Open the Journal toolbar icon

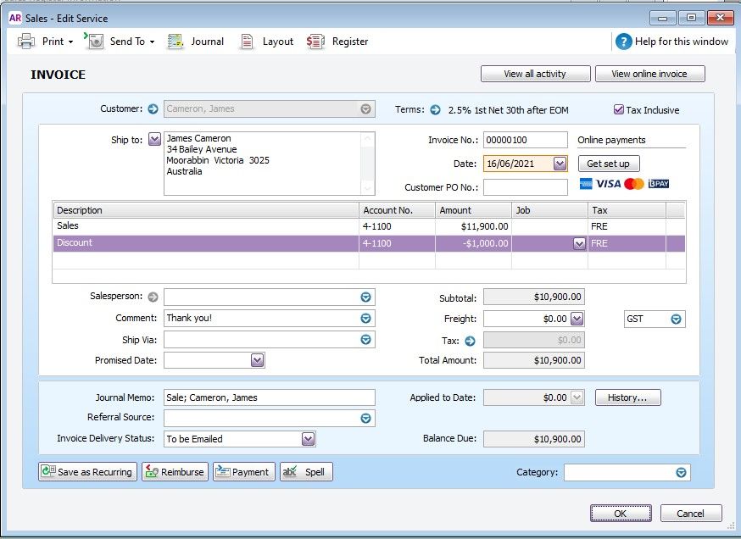(x=175, y=41)
